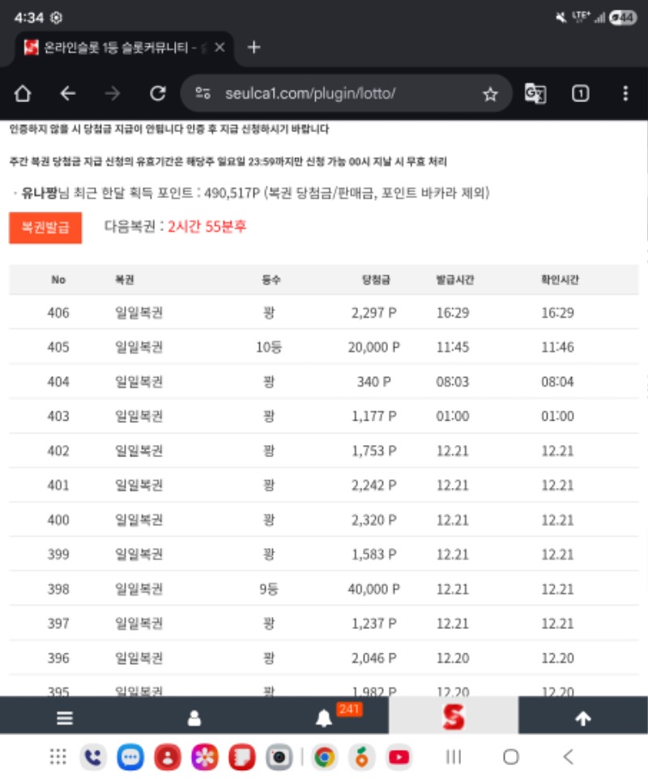Tap the red S site logo button

coord(453,717)
